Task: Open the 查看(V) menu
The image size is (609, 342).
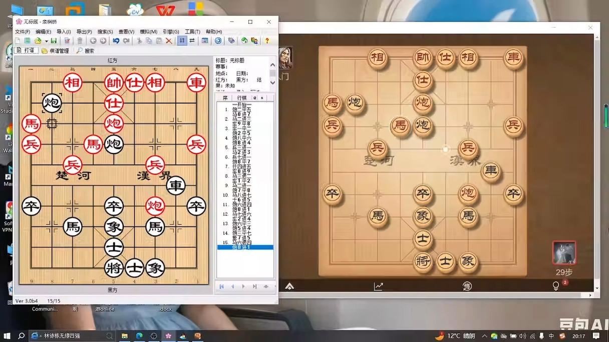Action: tap(126, 31)
